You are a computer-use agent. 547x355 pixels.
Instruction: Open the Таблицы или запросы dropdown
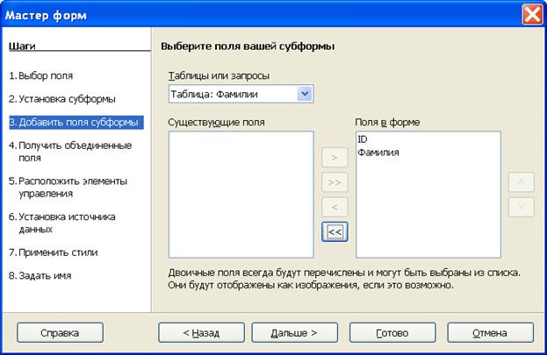(305, 94)
